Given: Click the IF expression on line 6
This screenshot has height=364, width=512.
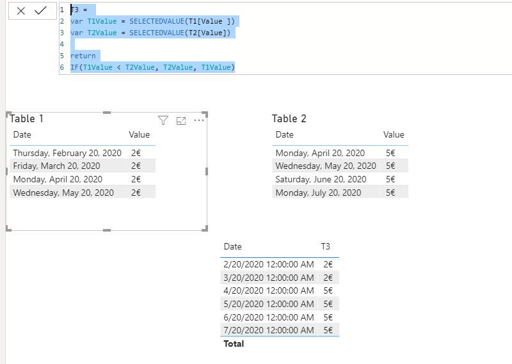Looking at the screenshot, I should [152, 67].
